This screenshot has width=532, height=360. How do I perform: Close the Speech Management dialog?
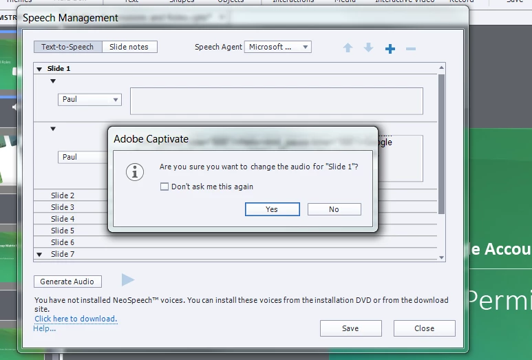[x=424, y=328]
